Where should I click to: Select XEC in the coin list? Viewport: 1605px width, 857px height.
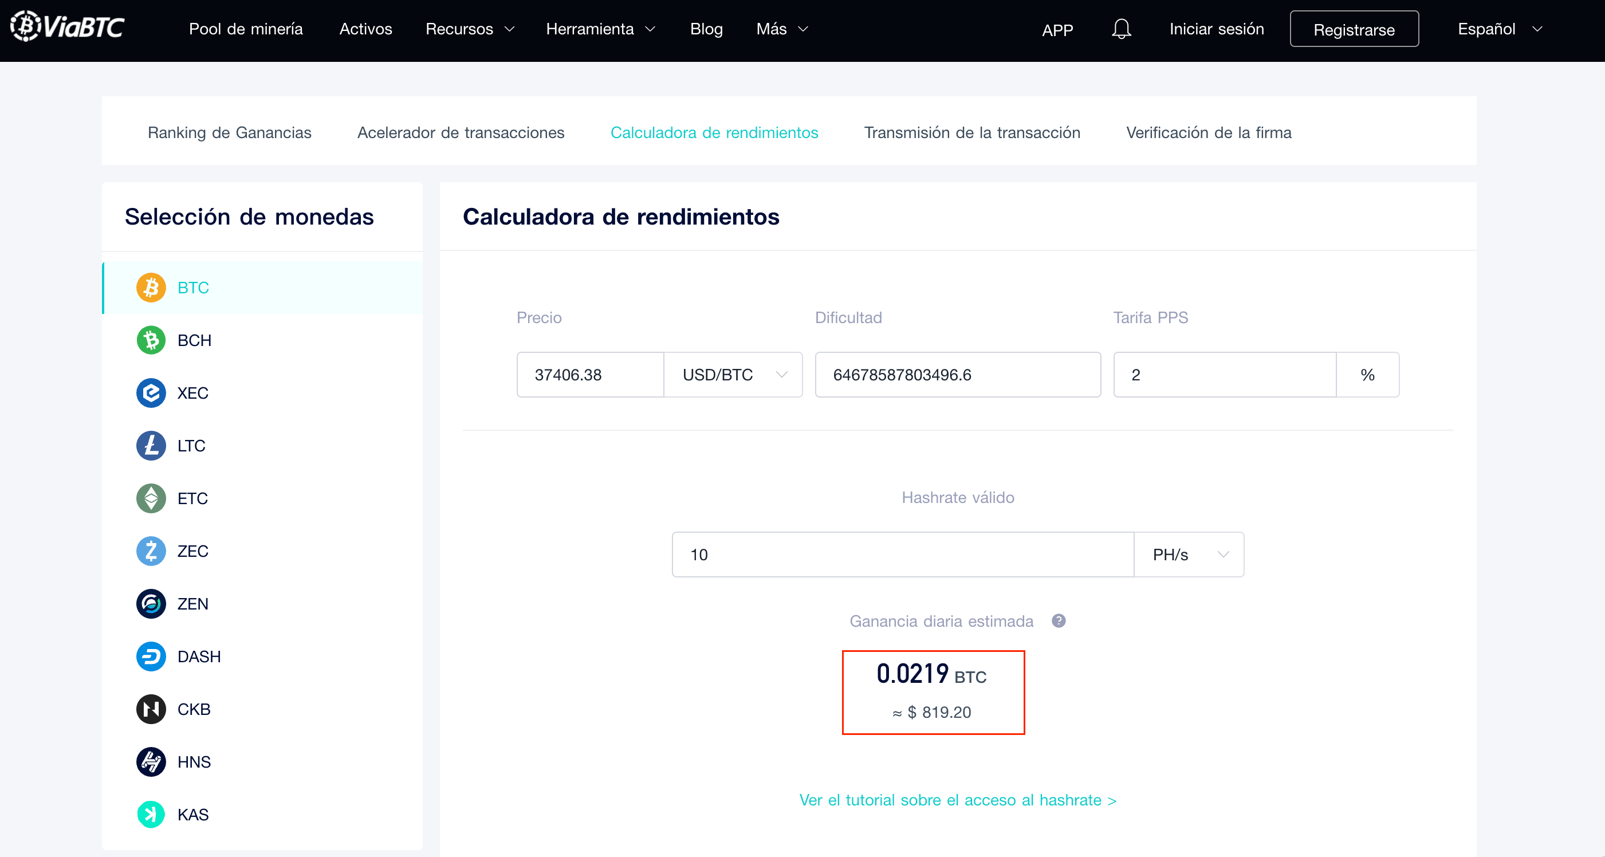(x=262, y=392)
